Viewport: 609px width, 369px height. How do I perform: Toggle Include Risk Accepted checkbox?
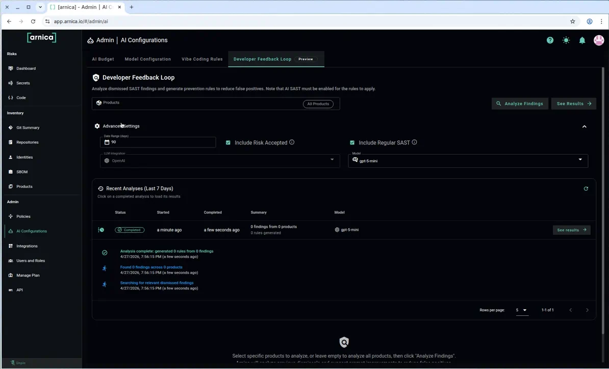pos(228,143)
